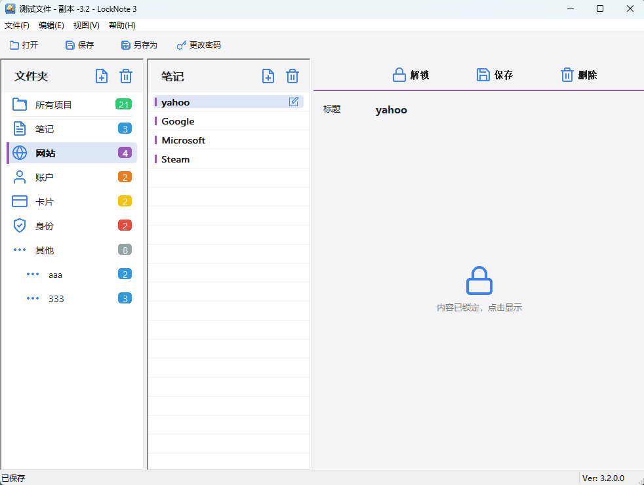
Task: Click the 网站 globe icon in sidebar
Action: [19, 153]
